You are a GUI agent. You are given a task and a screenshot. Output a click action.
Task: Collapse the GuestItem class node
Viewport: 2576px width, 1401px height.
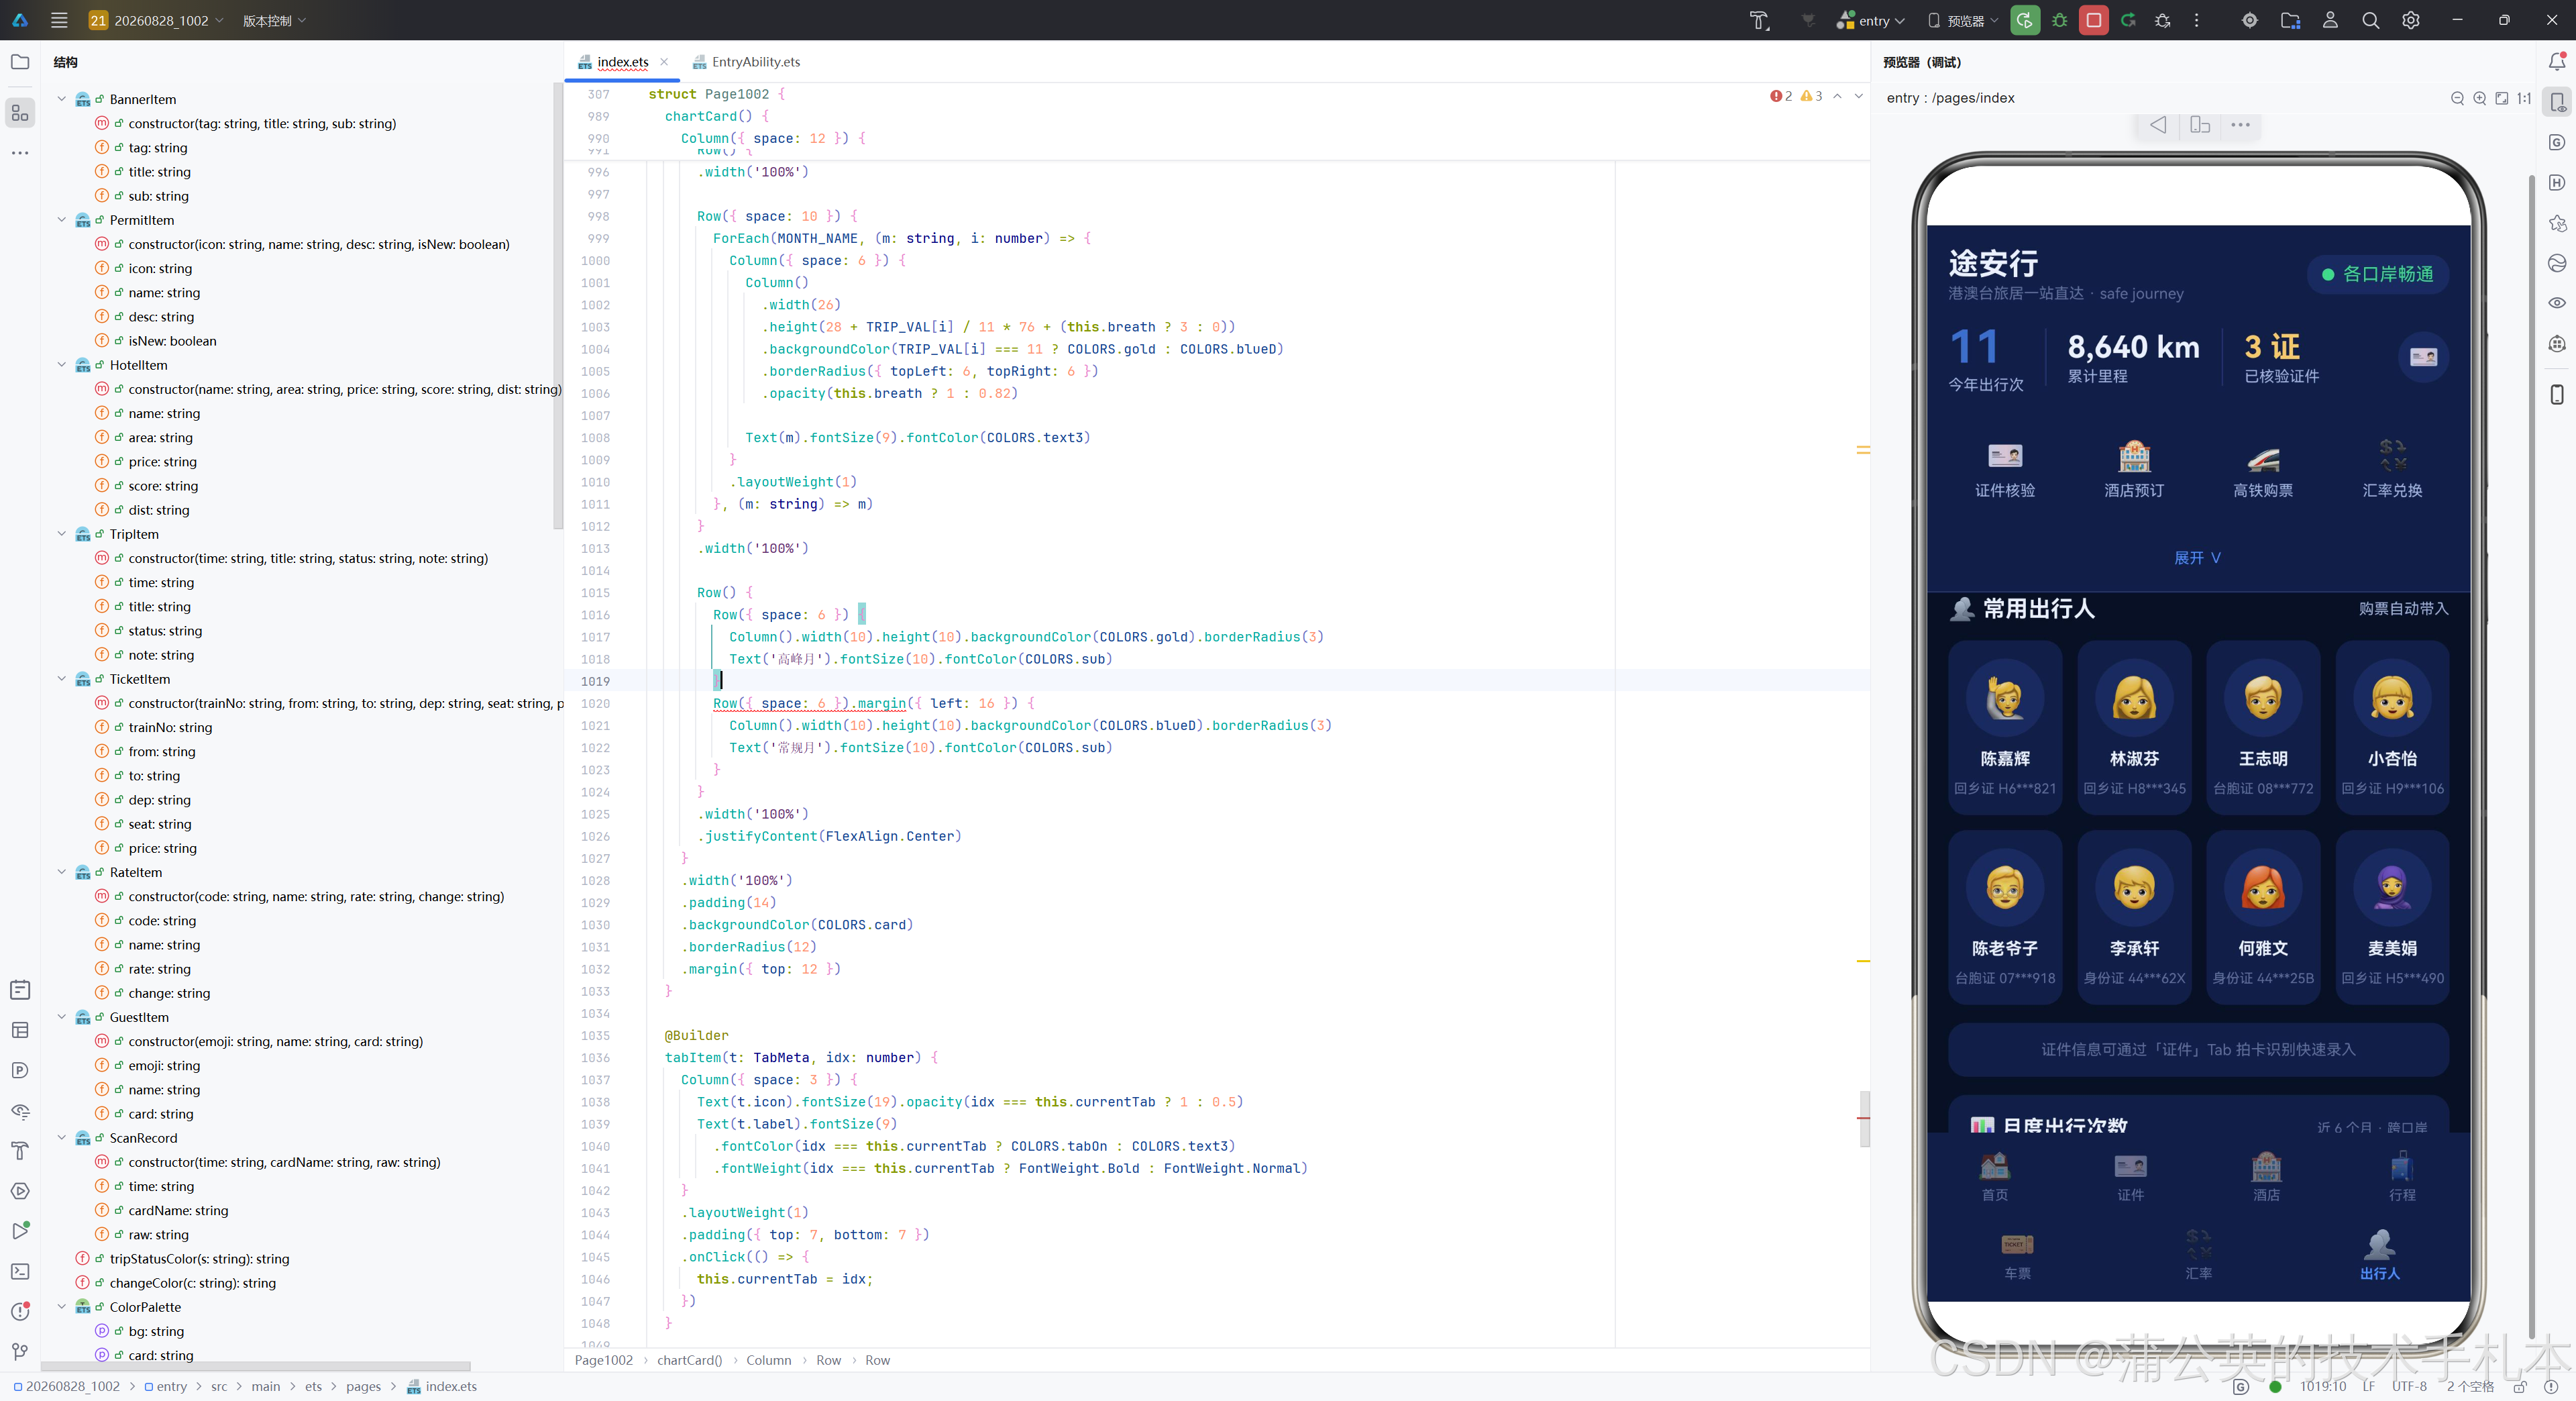[x=61, y=1017]
